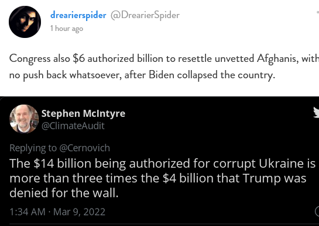
Task: Select the Stephen McIntyre author name
Action: click(x=84, y=113)
